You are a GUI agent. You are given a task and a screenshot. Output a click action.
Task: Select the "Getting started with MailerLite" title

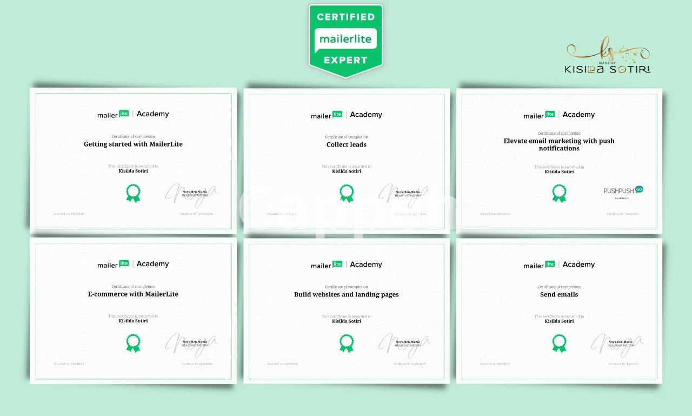coord(133,144)
